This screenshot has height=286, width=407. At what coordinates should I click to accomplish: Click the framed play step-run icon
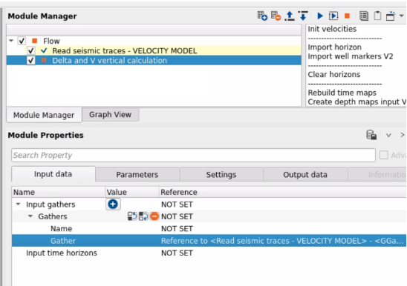333,16
